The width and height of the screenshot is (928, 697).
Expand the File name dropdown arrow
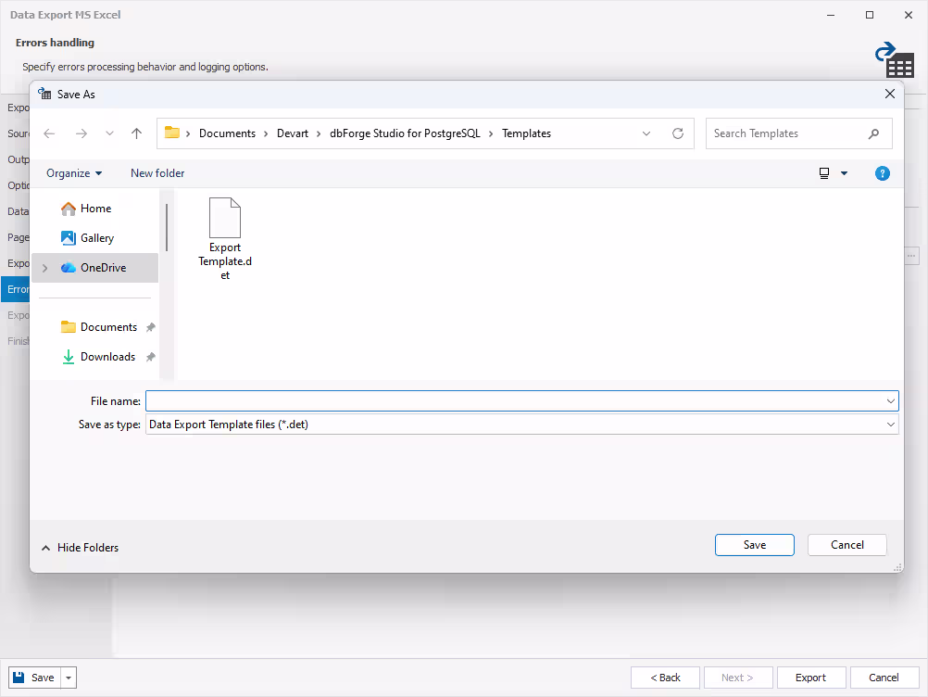pos(891,401)
